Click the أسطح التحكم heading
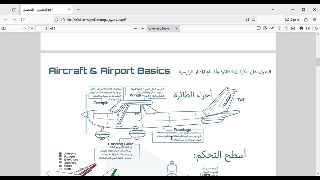320x180 pixels. (220, 155)
